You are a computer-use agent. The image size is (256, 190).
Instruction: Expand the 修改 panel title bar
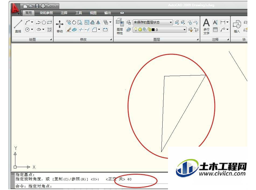[x=83, y=39]
